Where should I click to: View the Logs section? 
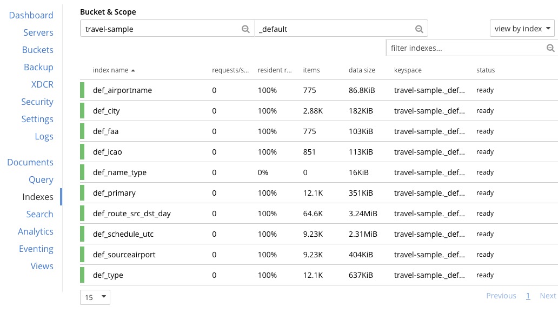[x=44, y=136]
